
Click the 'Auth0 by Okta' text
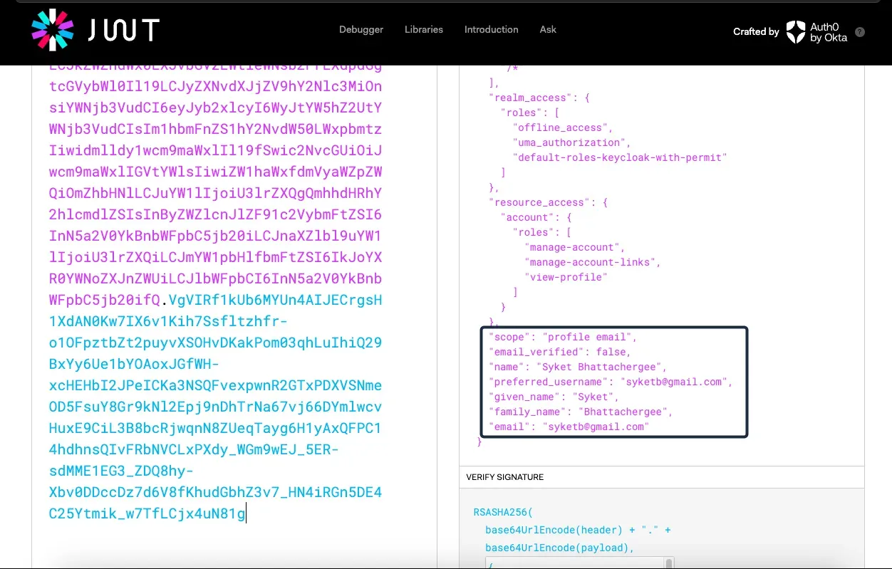(829, 32)
